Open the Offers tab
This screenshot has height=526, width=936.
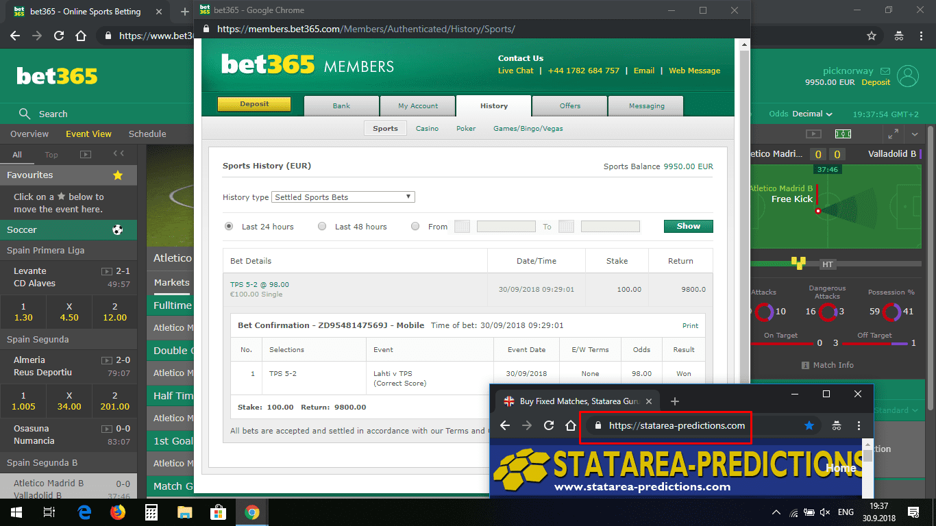570,106
